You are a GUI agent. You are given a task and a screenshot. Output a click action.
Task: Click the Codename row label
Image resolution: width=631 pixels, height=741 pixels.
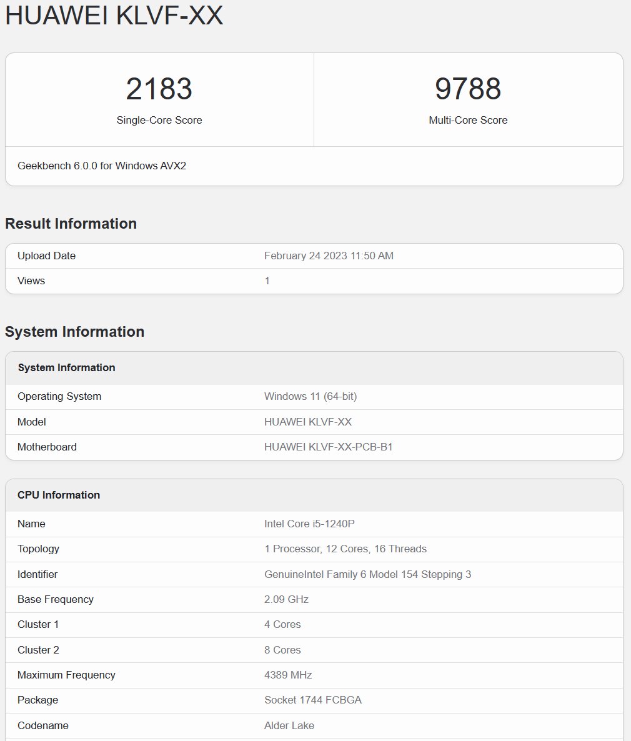[43, 726]
